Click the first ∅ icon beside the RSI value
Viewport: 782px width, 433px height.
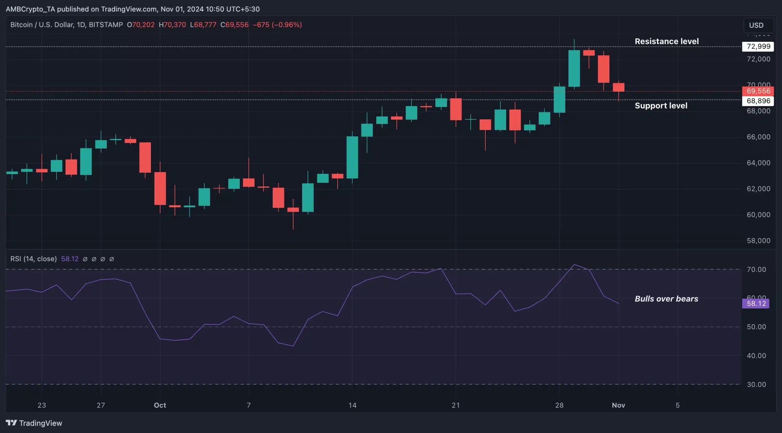pos(86,259)
